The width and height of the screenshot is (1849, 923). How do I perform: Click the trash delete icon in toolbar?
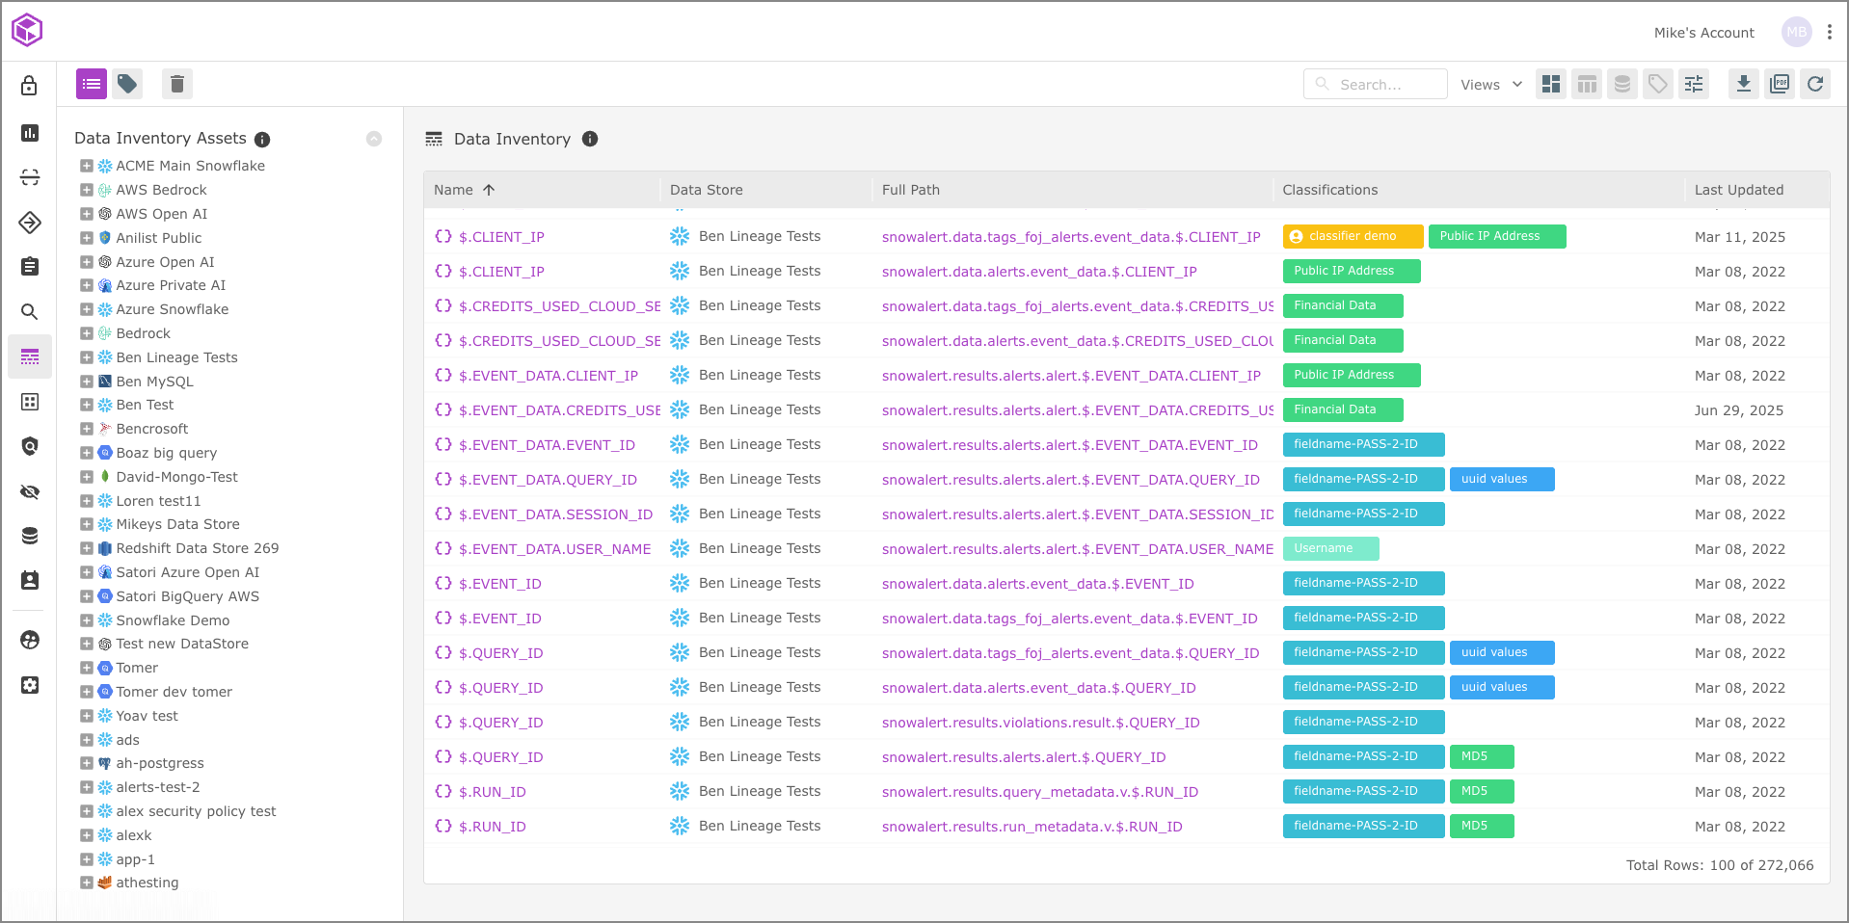[x=176, y=85]
